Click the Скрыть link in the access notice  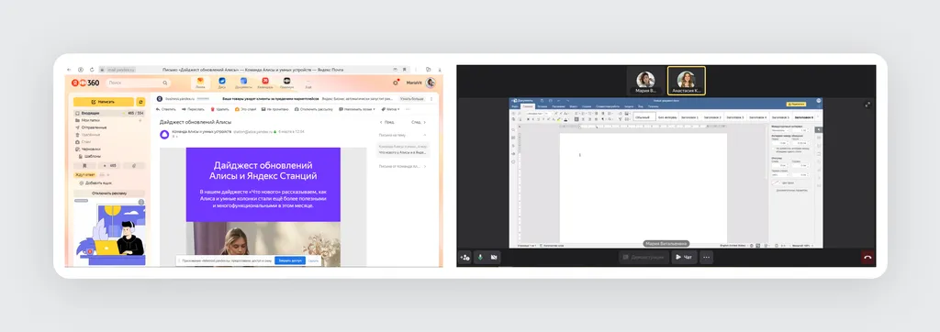pos(313,260)
